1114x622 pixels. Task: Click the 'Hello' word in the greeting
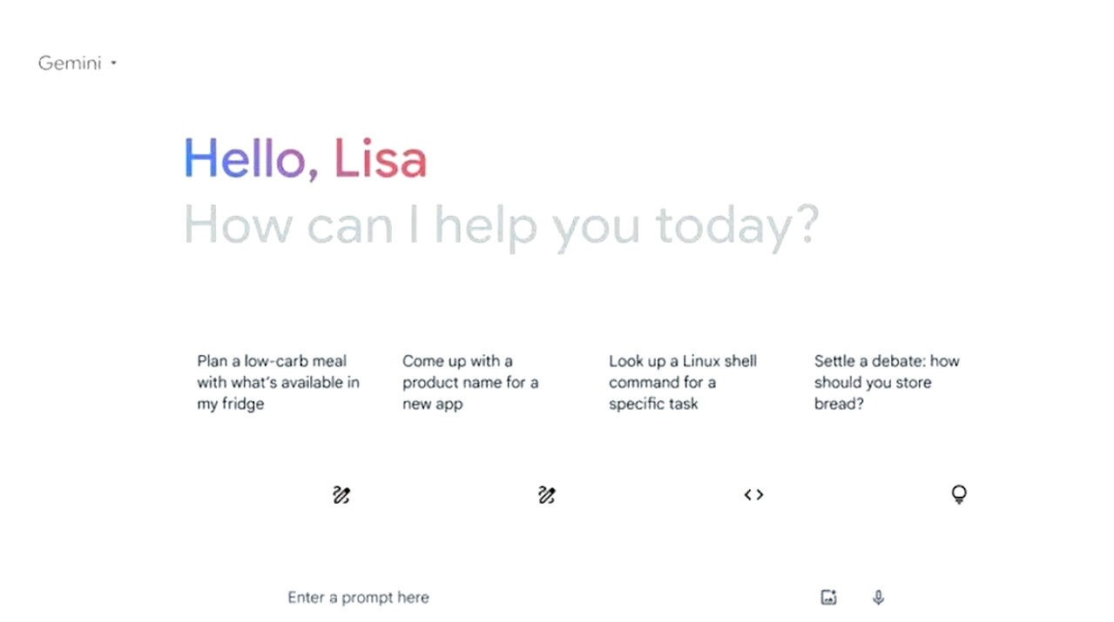[x=244, y=159]
